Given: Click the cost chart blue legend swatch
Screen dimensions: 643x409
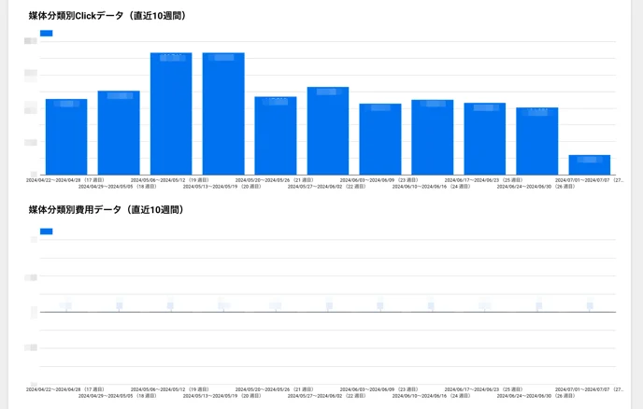Looking at the screenshot, I should pos(46,232).
